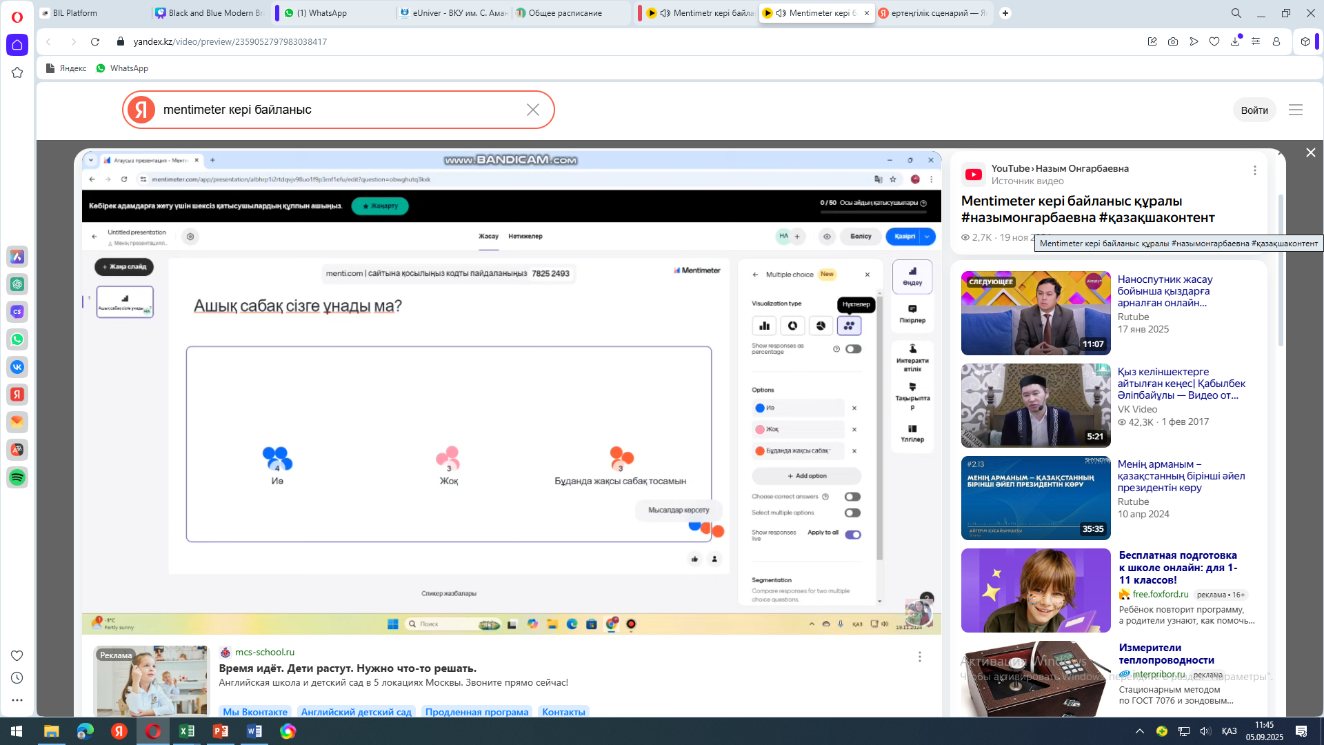Open WhatsApp messenger in the sidebar
1324x745 pixels.
pos(17,339)
